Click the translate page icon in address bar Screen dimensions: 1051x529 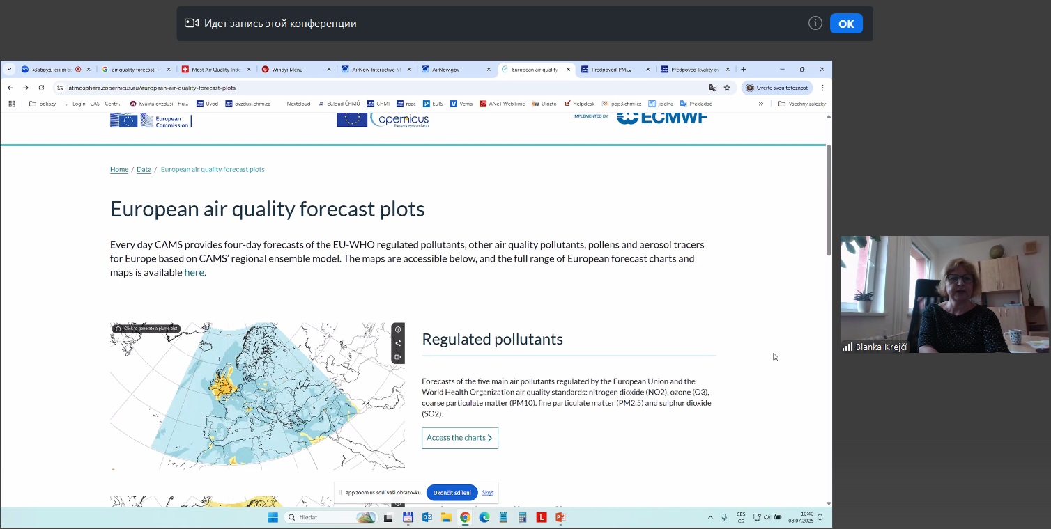pyautogui.click(x=712, y=88)
